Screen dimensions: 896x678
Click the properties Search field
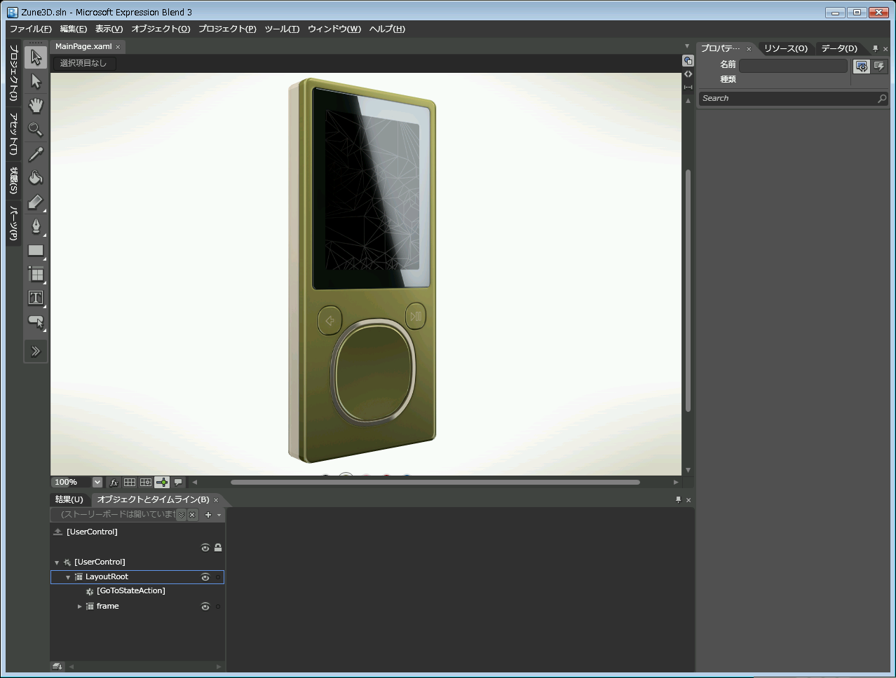pyautogui.click(x=789, y=99)
